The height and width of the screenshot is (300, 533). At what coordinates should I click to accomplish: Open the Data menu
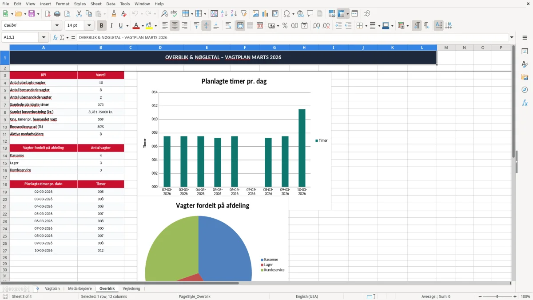111,4
